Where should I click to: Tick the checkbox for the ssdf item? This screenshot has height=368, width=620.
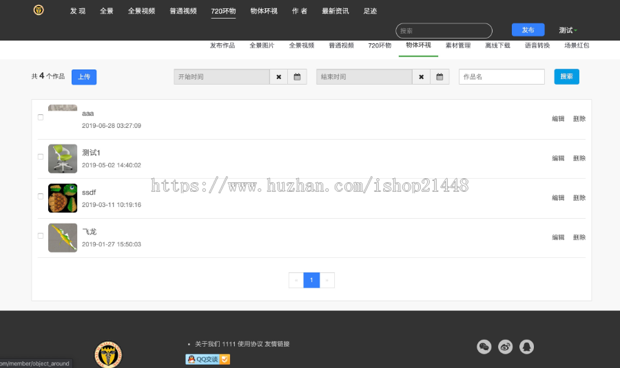pyautogui.click(x=41, y=196)
